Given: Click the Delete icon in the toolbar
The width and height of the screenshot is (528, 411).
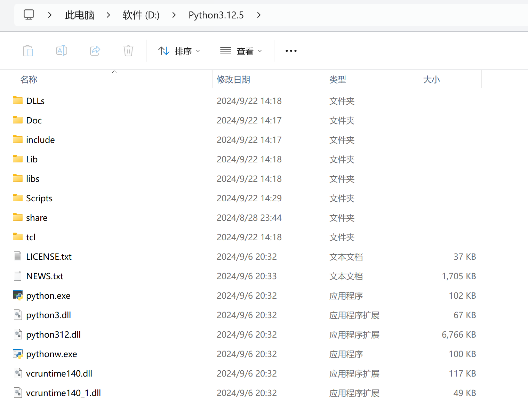Looking at the screenshot, I should coord(128,51).
